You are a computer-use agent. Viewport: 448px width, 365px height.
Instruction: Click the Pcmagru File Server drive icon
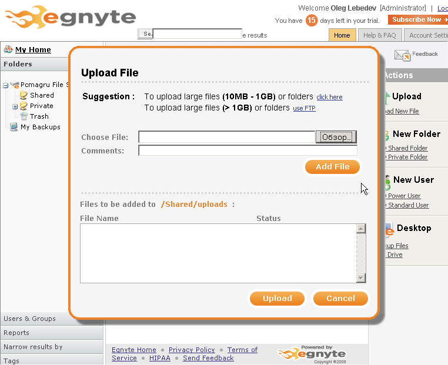(15, 85)
